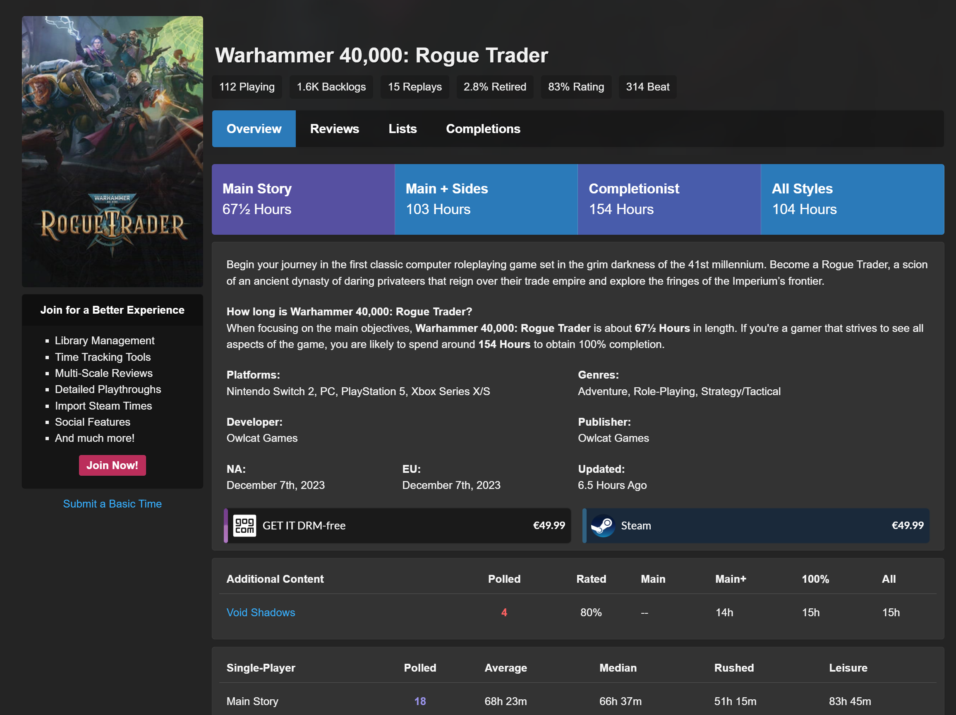Select the Completionist 154 Hours tile

(669, 199)
